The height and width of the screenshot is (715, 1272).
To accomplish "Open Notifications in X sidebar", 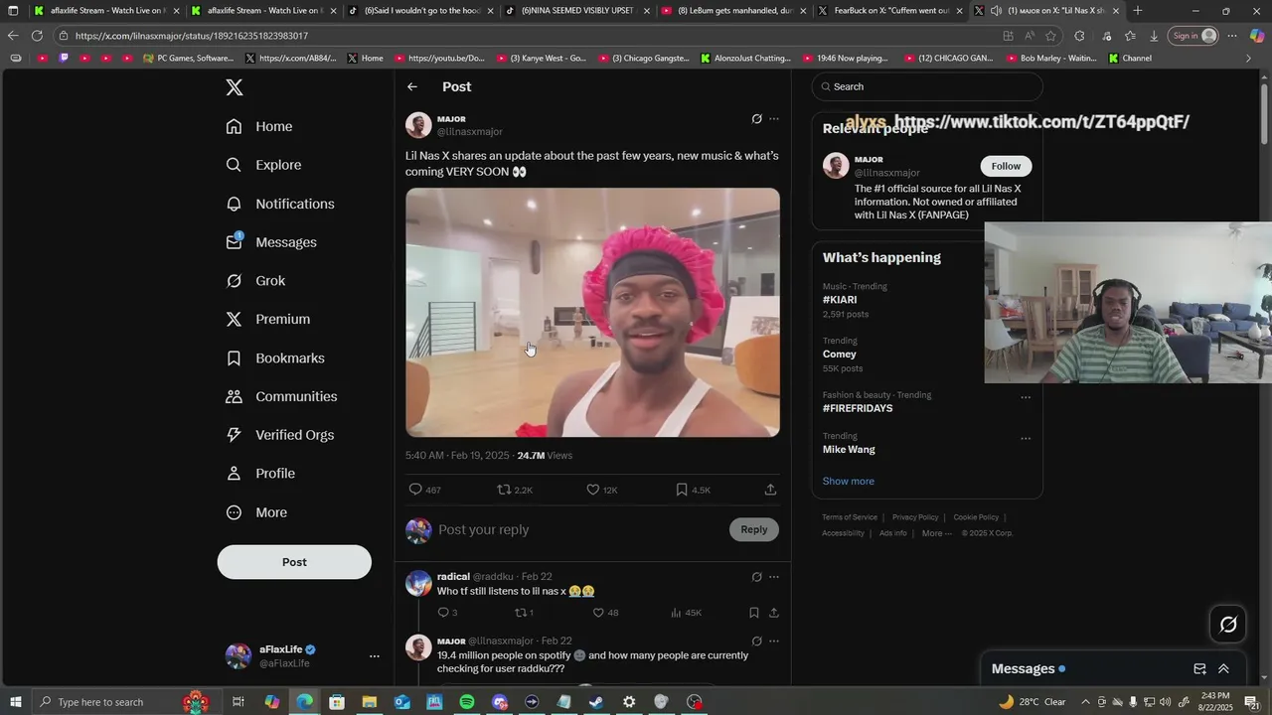I will tap(280, 204).
